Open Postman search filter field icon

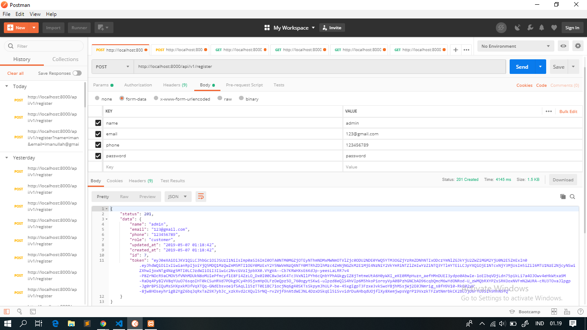(10, 46)
